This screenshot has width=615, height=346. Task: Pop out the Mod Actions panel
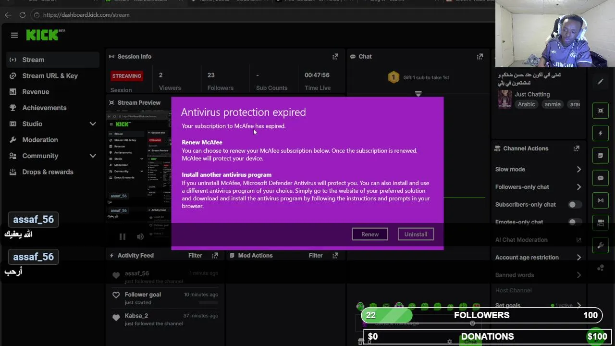coord(335,256)
